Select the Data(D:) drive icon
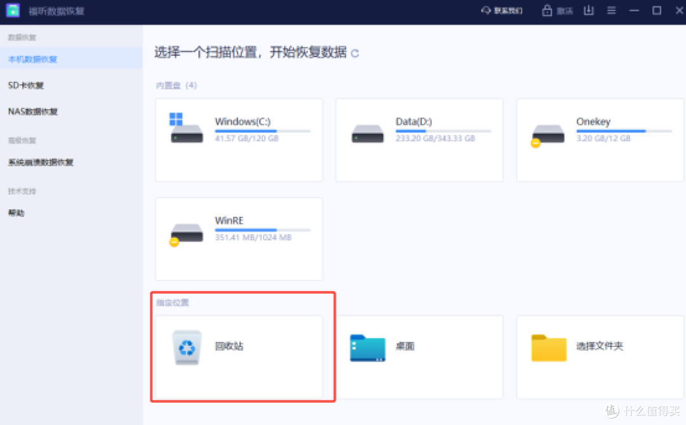Viewport: 686px width, 425px height. (x=368, y=133)
